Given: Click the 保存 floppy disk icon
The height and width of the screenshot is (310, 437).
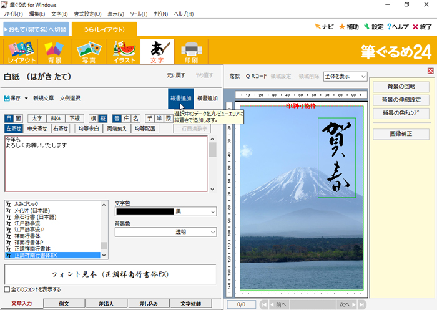Looking at the screenshot, I should point(7,99).
